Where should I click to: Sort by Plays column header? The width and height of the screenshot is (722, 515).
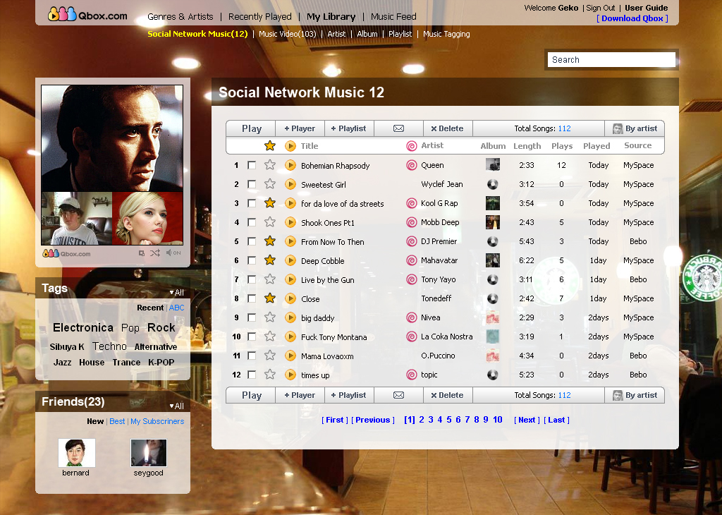click(x=562, y=146)
